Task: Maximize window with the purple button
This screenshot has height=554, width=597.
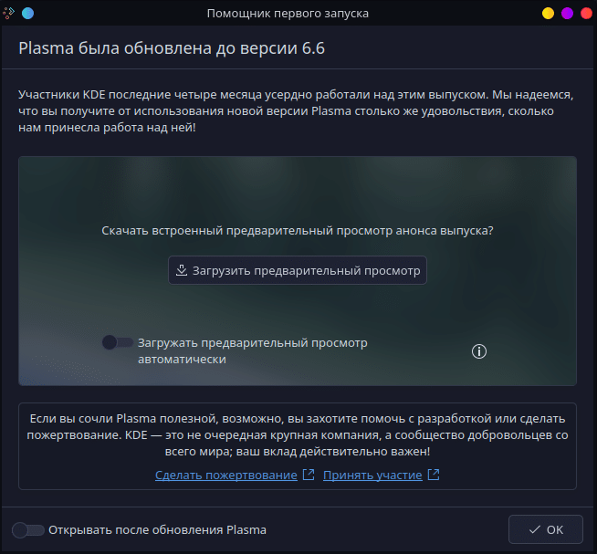Action: click(x=567, y=14)
